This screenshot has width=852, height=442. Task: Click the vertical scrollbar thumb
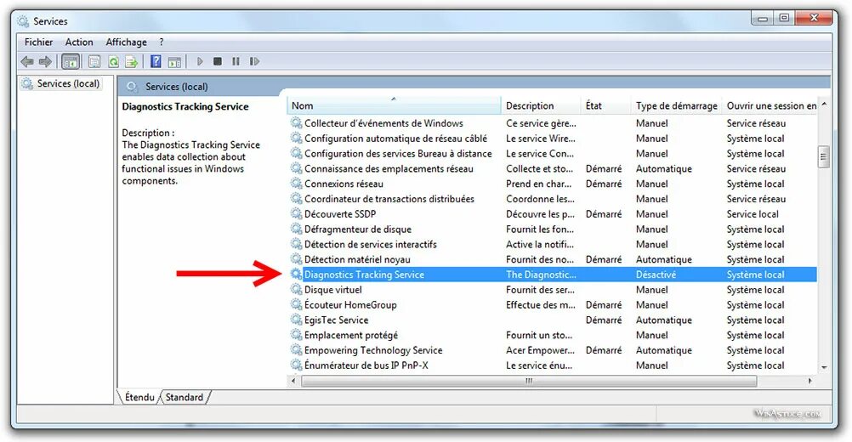coord(824,157)
